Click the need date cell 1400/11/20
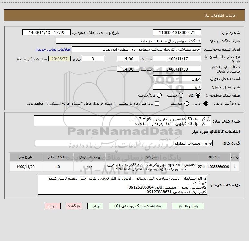 tap(26, 167)
